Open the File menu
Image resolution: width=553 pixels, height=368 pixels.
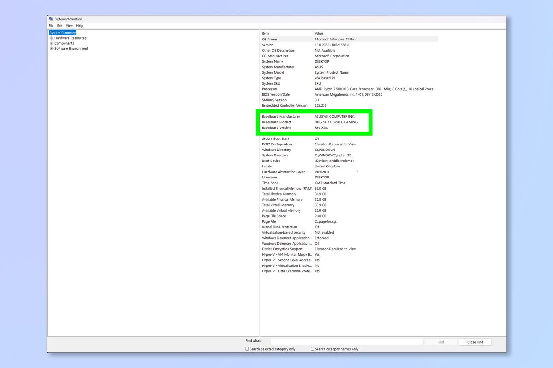(x=51, y=25)
